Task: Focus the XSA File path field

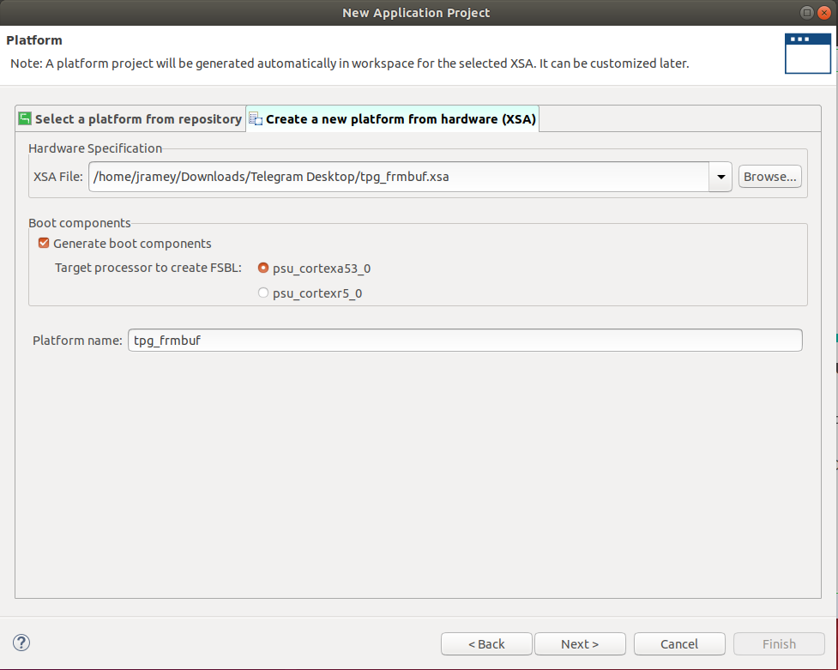Action: click(399, 177)
